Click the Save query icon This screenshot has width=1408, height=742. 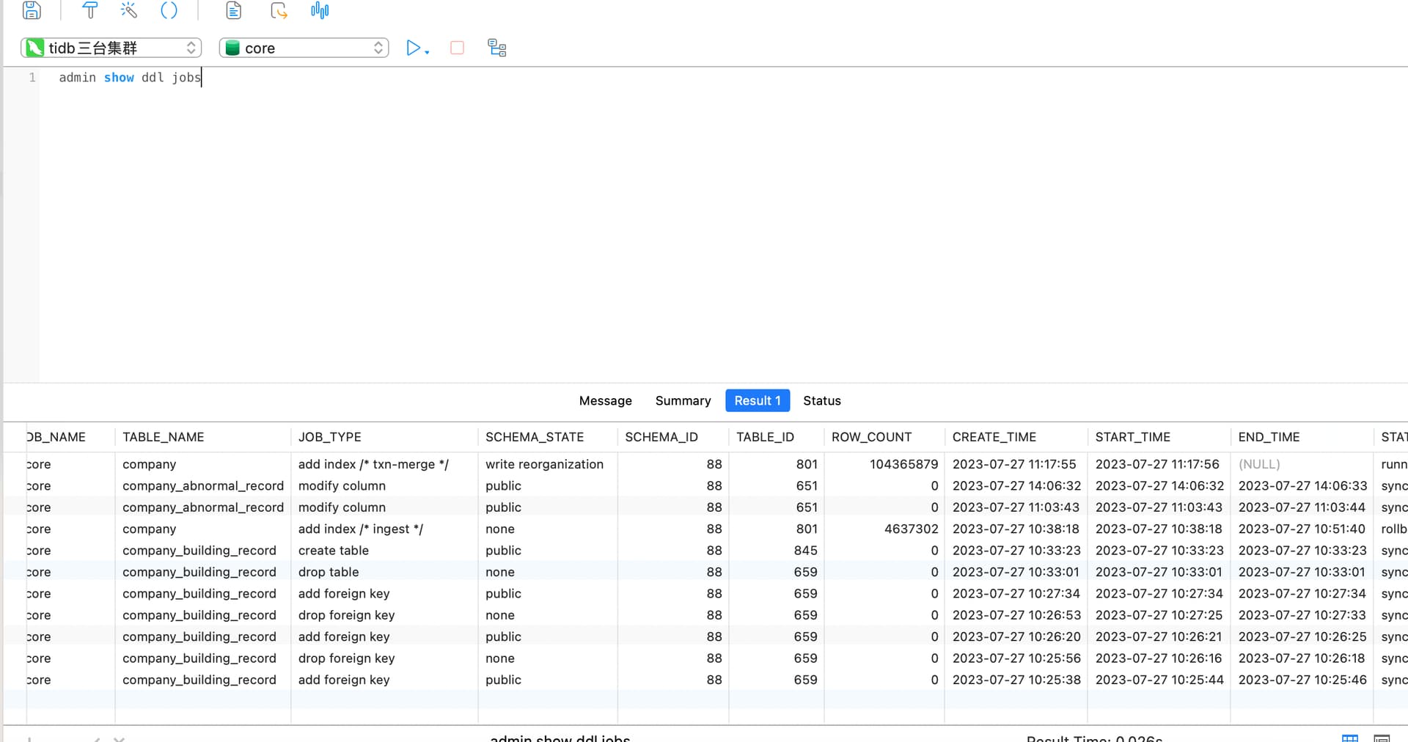32,10
